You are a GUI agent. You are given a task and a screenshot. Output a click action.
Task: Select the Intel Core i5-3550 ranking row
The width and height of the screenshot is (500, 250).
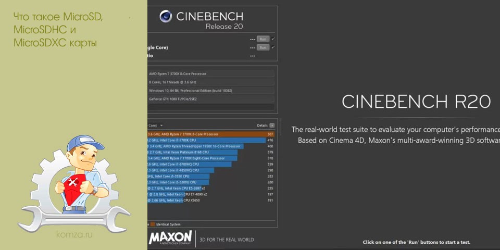click(x=210, y=177)
